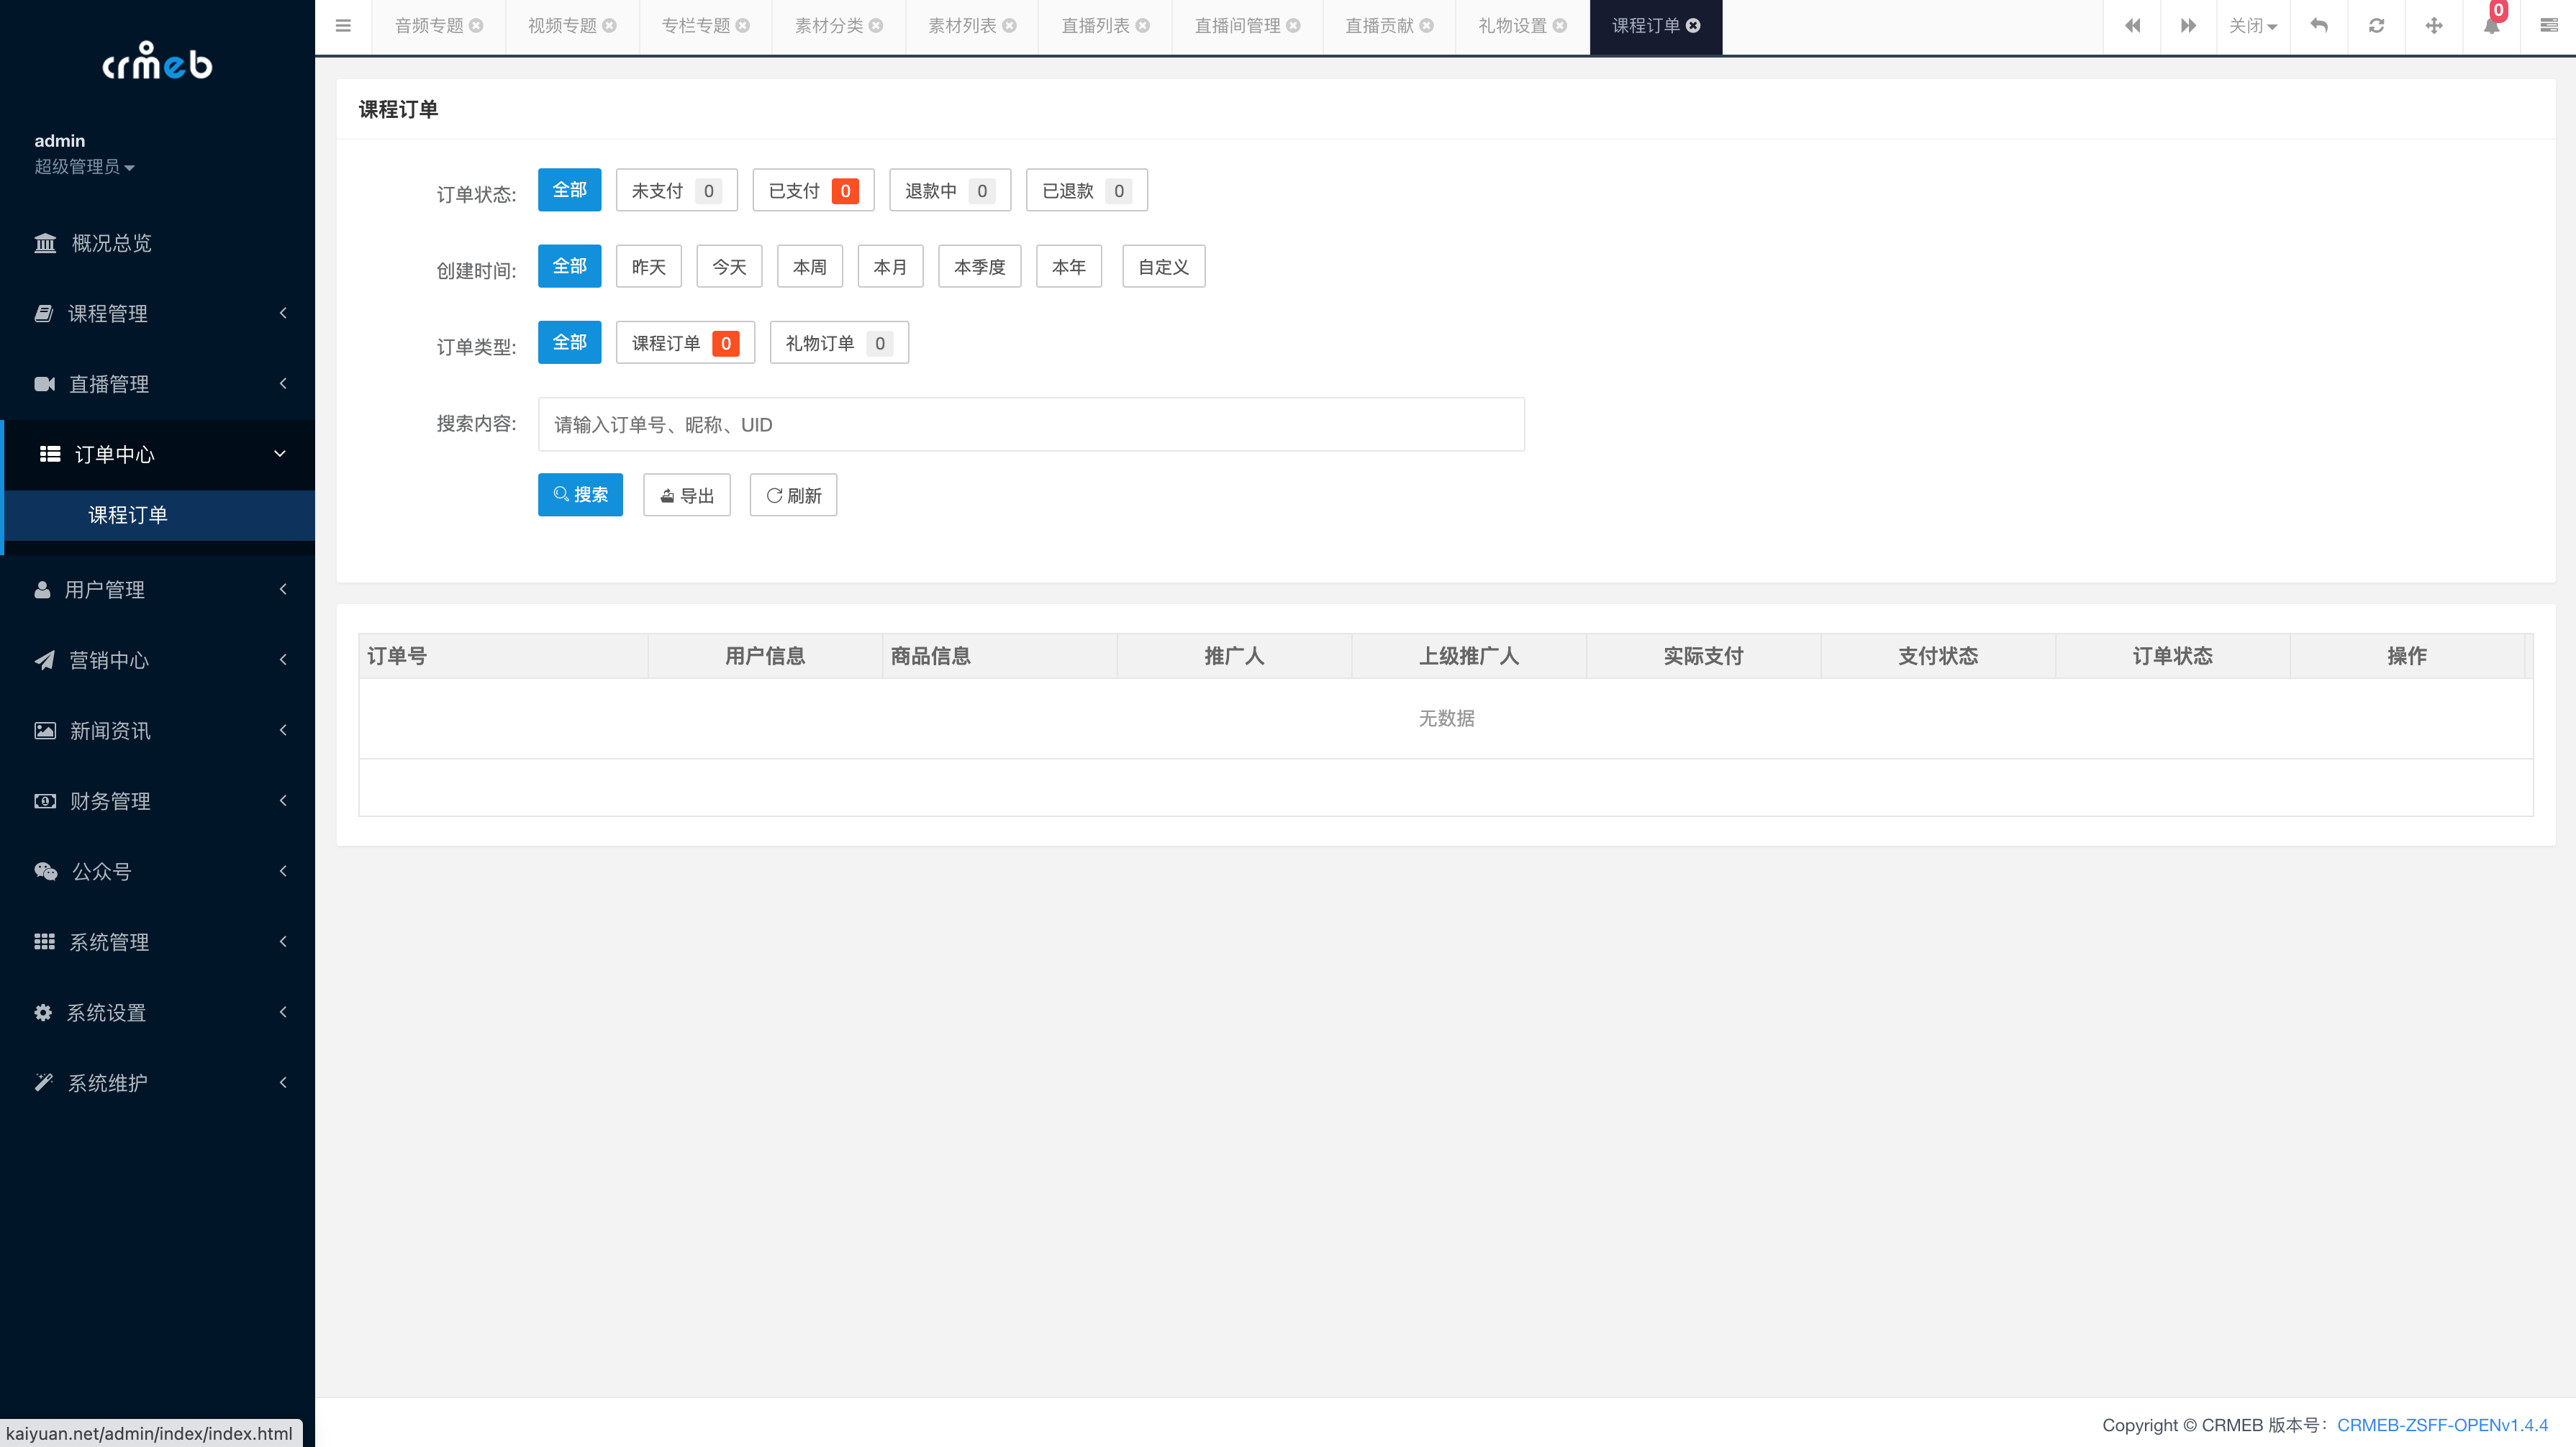This screenshot has width=2576, height=1447.
Task: Open the 关闭 dropdown in the tab bar
Action: [x=2253, y=26]
